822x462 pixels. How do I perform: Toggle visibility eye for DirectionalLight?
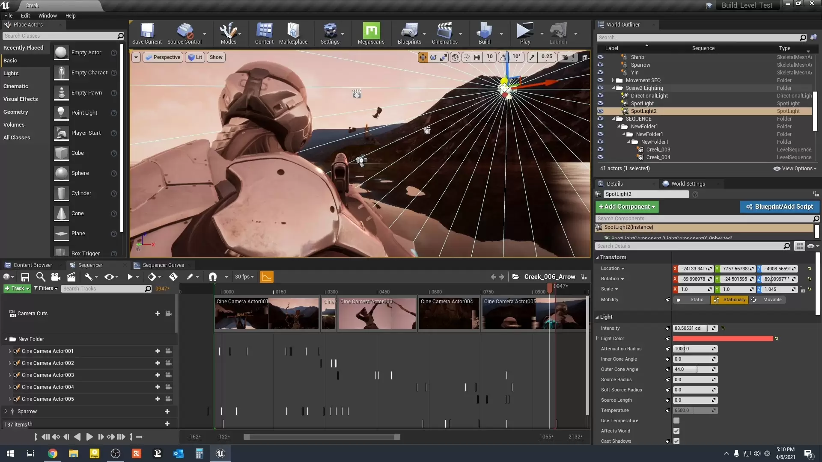[600, 96]
